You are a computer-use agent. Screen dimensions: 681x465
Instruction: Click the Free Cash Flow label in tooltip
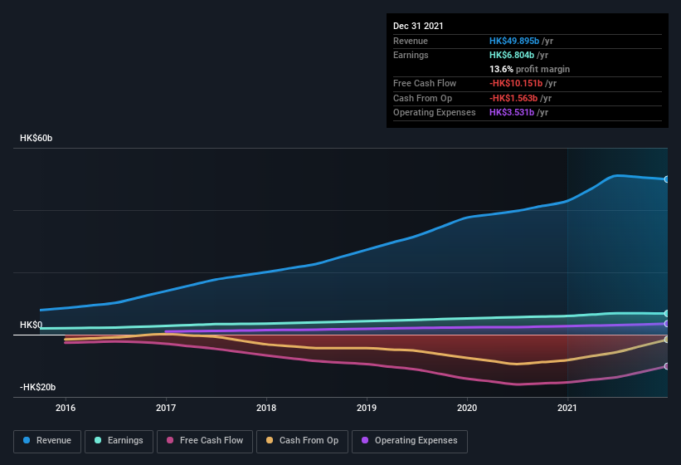tap(425, 83)
